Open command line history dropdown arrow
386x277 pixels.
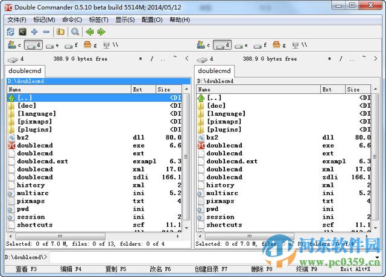[x=377, y=257]
